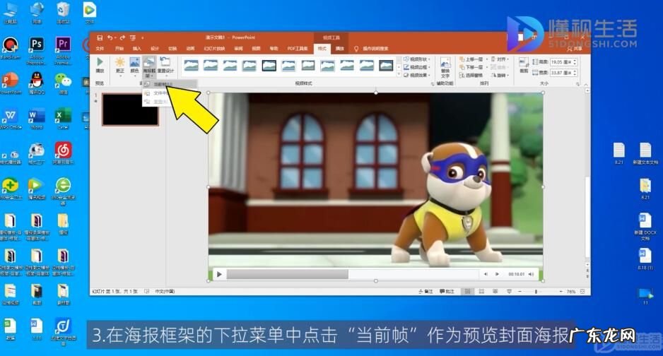This screenshot has width=663, height=356.
Task: Mute the video via player volume icon
Action: click(x=531, y=275)
